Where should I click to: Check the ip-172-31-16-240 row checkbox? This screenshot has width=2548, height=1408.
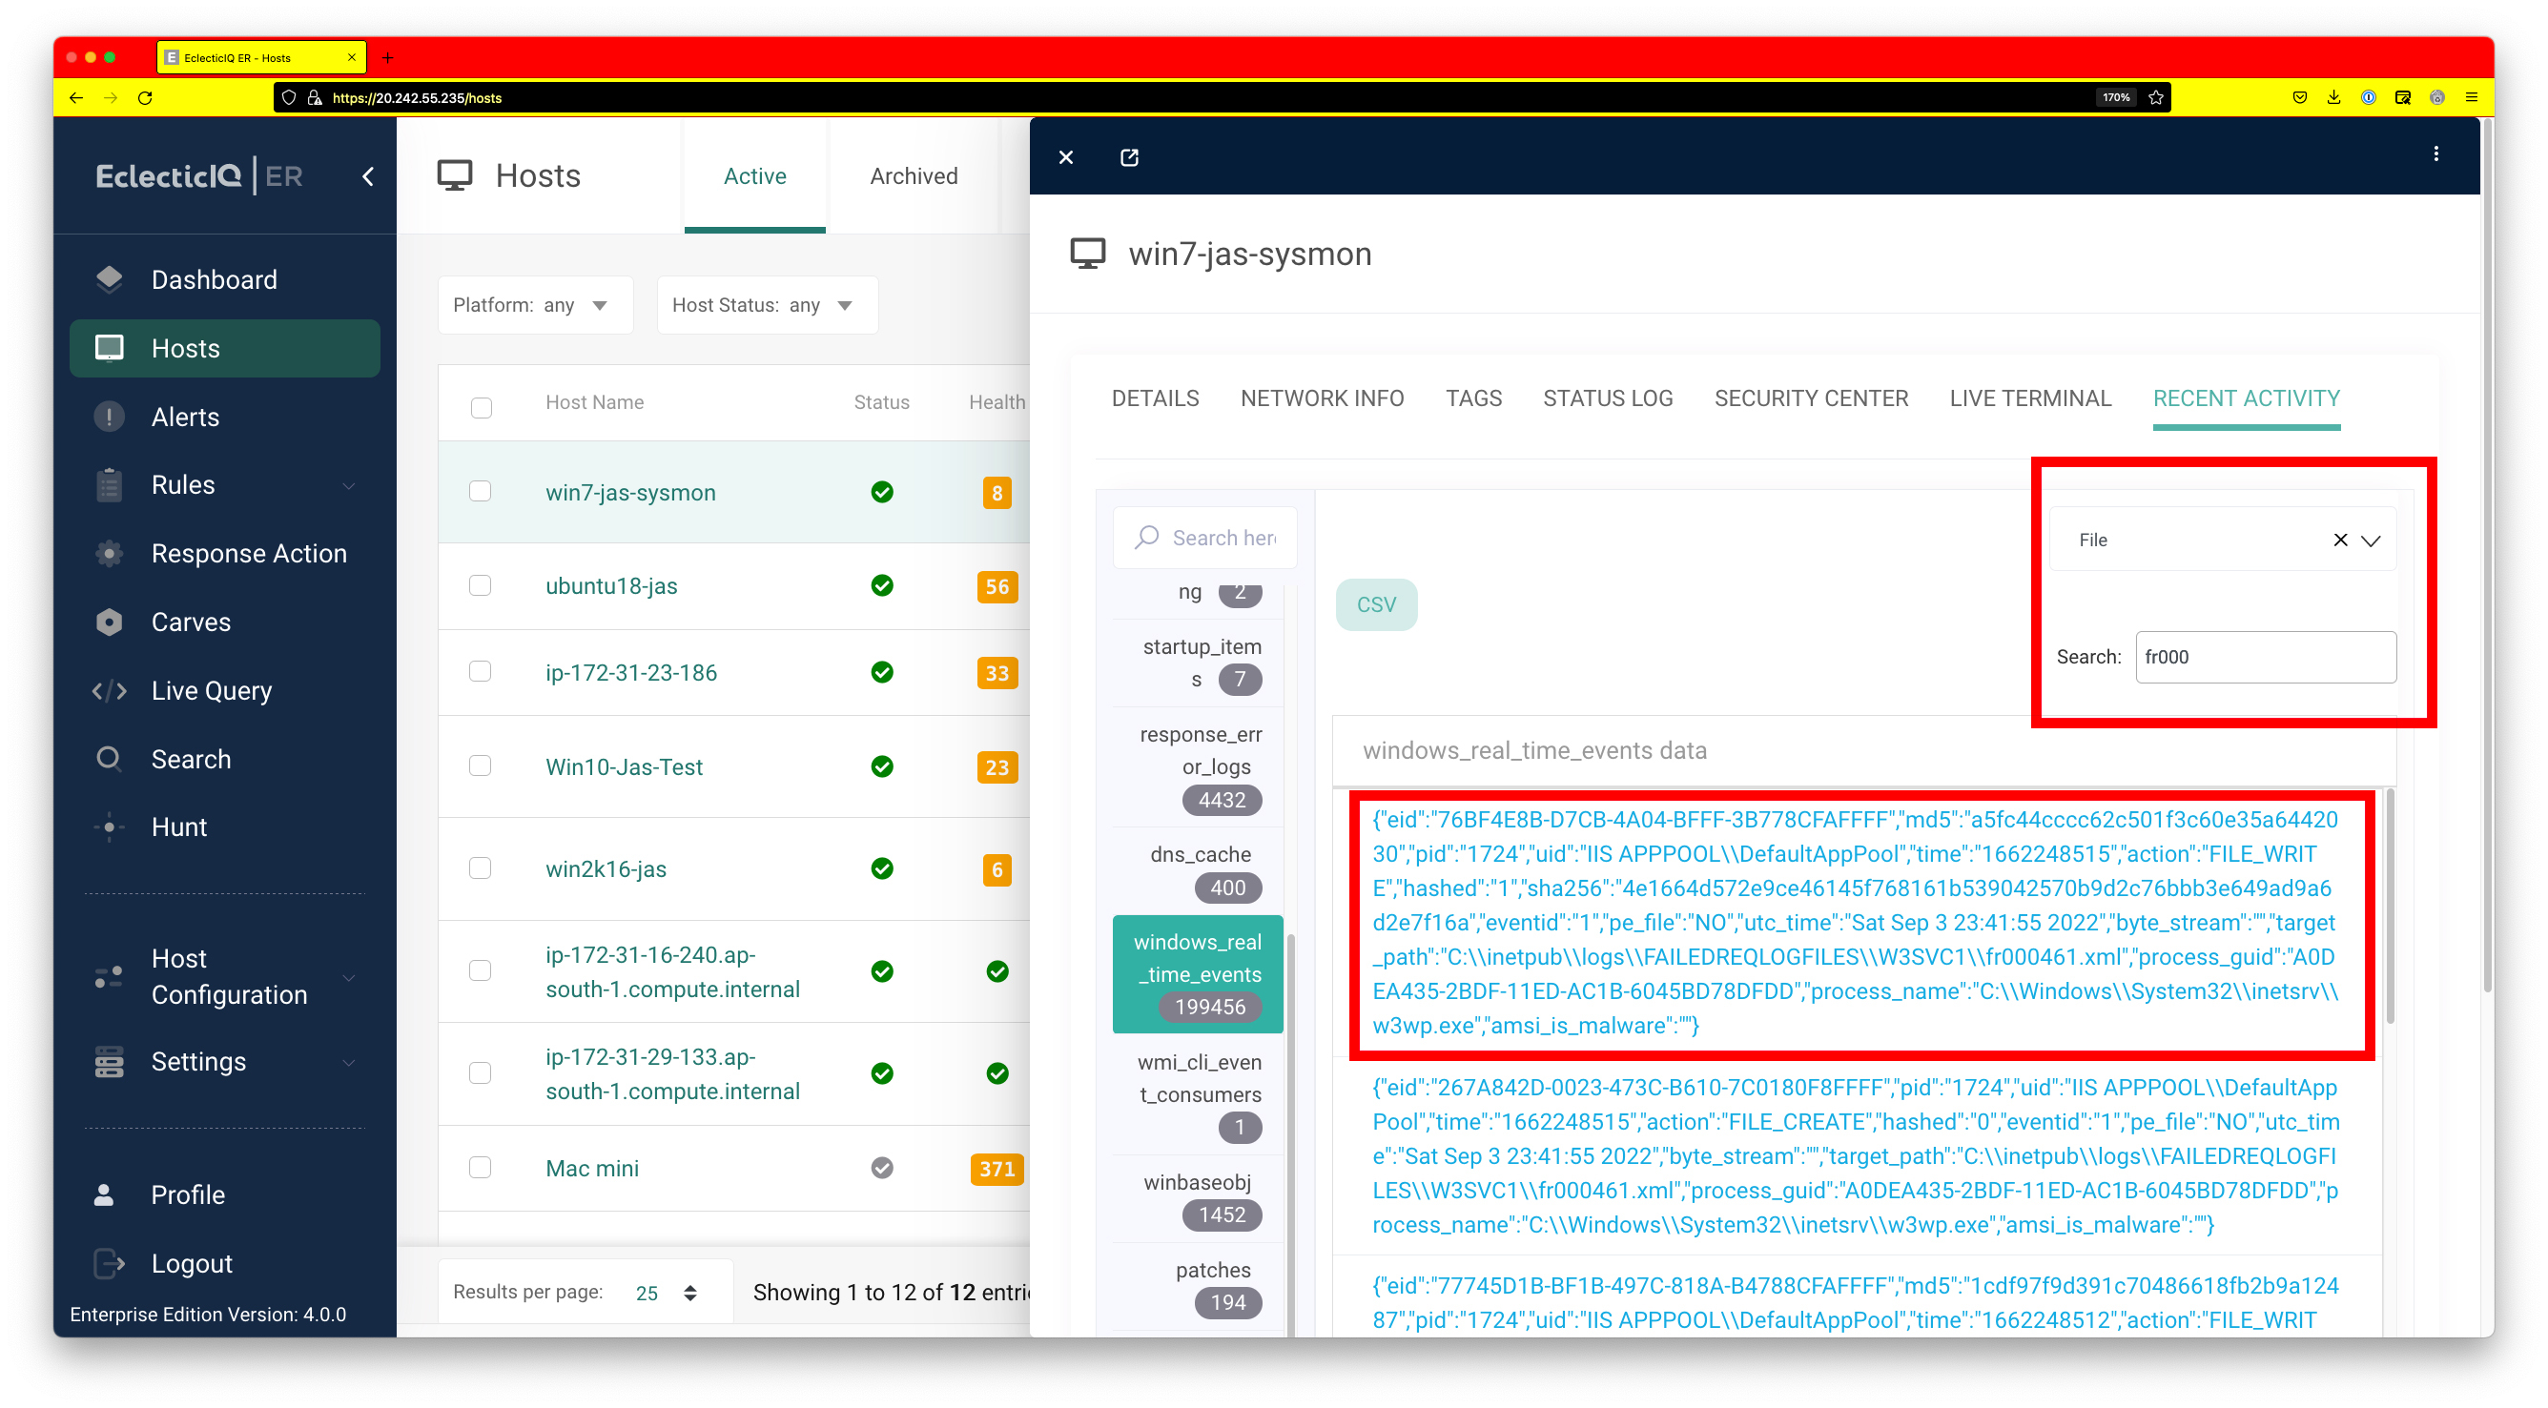coord(480,971)
